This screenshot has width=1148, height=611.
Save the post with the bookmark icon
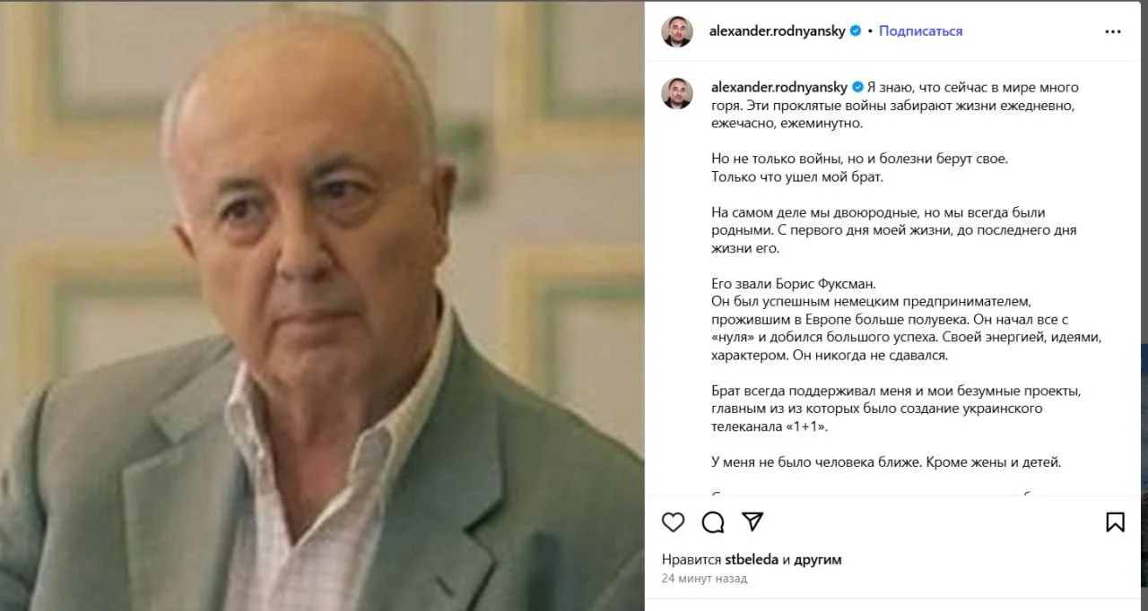coord(1115,522)
